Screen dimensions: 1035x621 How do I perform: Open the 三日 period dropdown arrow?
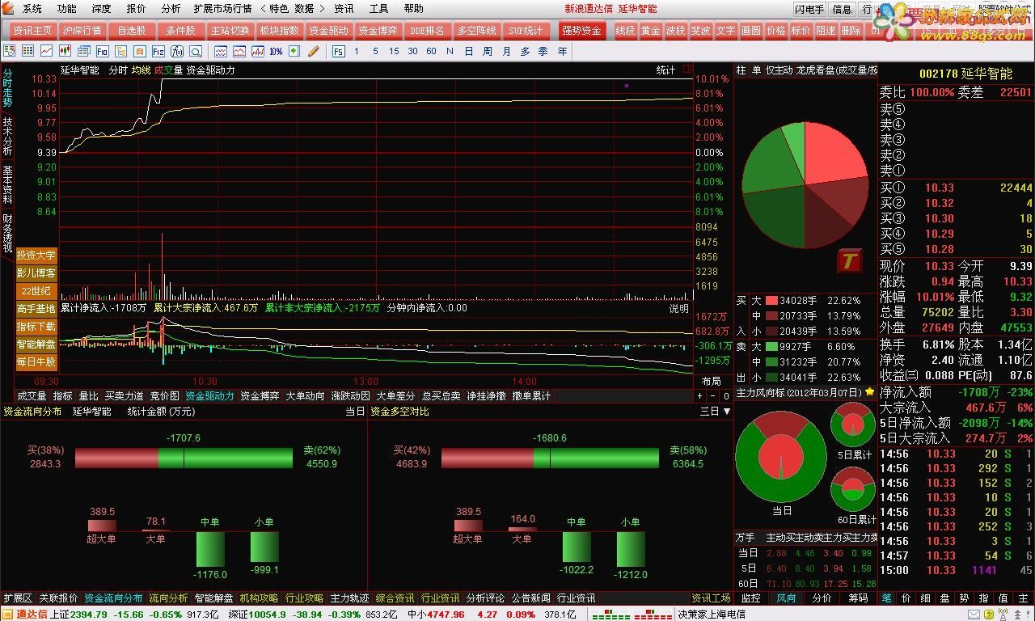pyautogui.click(x=726, y=412)
